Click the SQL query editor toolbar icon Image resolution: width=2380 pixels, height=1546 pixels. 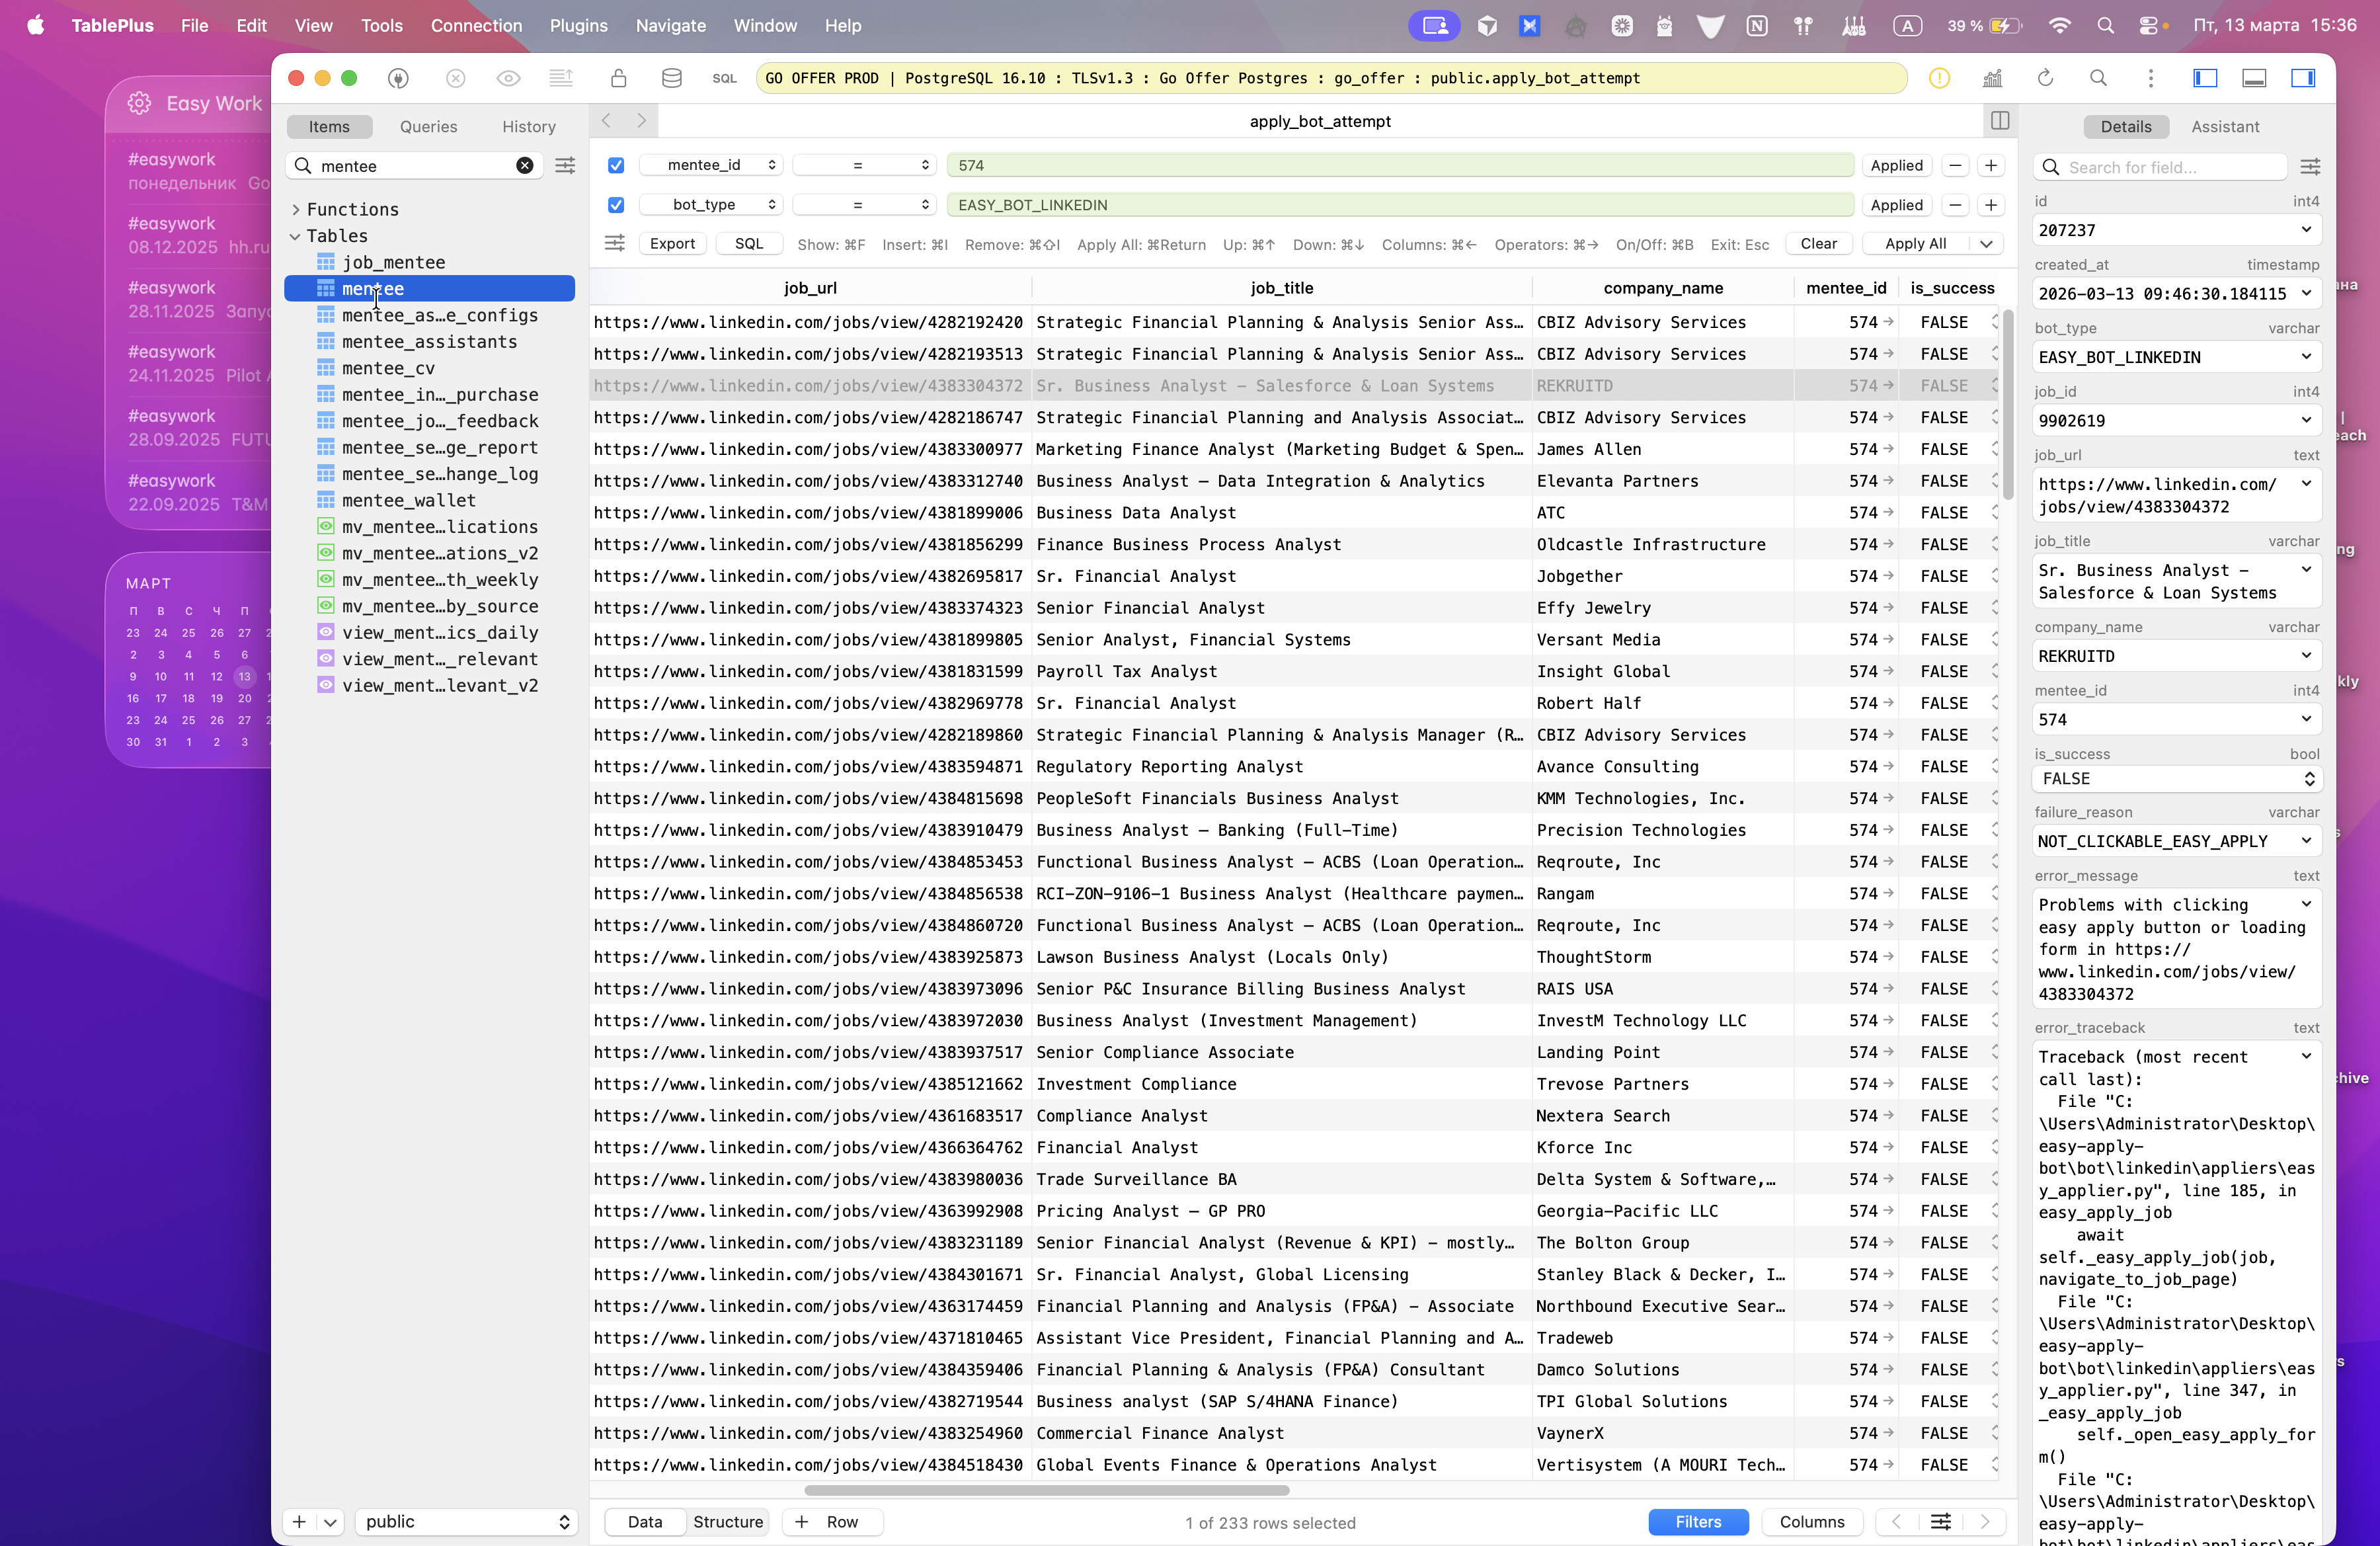[x=724, y=78]
